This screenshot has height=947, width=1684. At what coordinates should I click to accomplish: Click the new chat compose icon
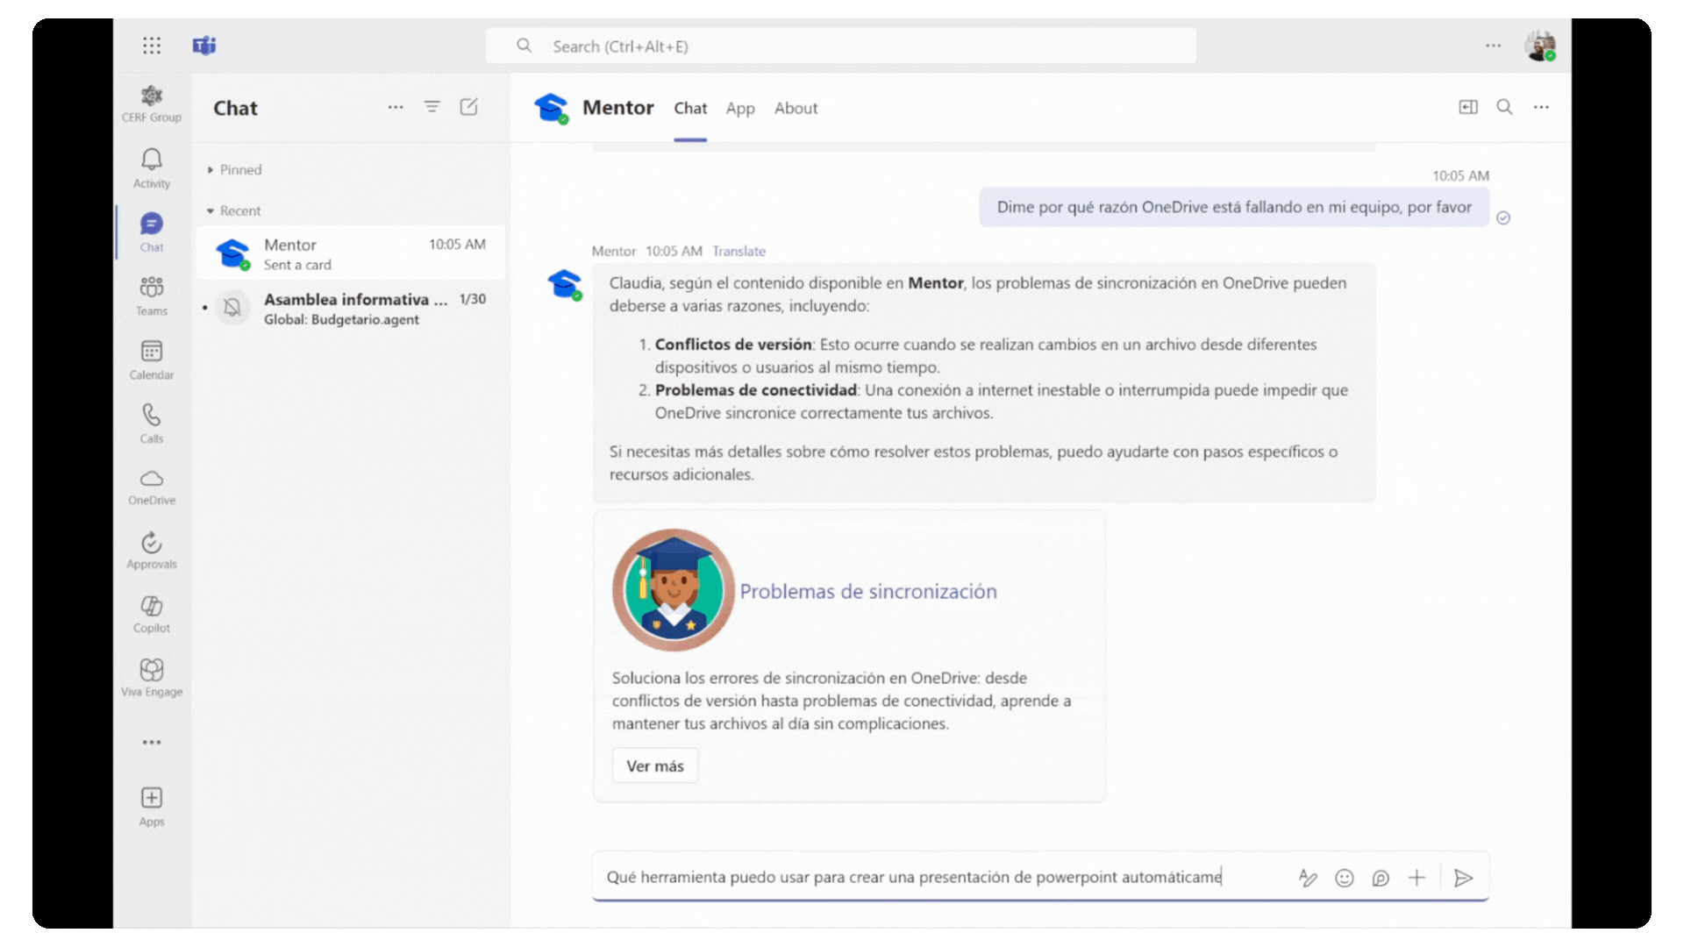(469, 107)
